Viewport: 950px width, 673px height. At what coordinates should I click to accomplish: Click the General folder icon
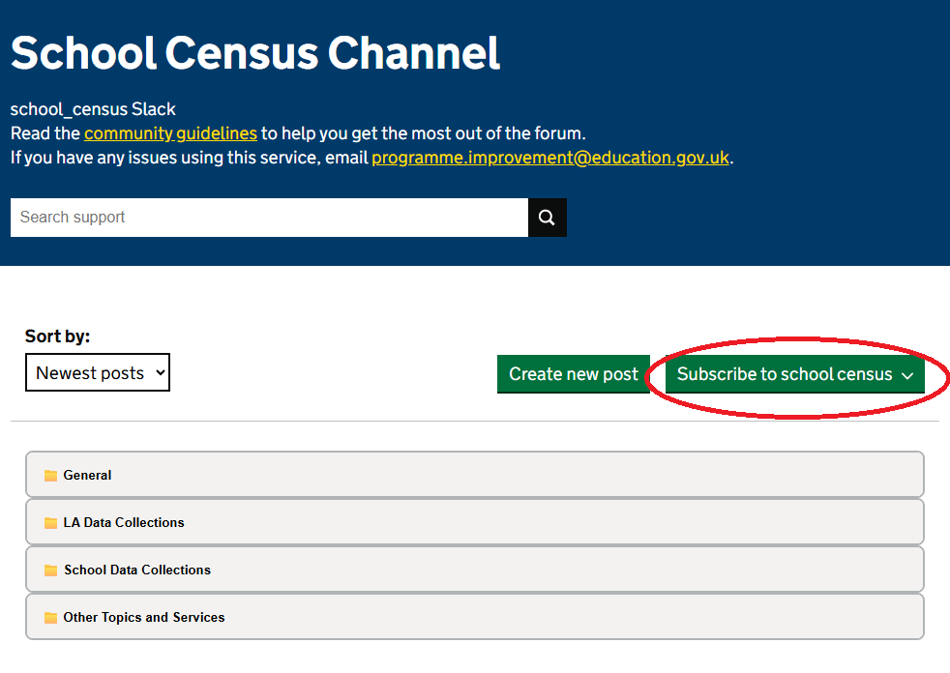51,476
